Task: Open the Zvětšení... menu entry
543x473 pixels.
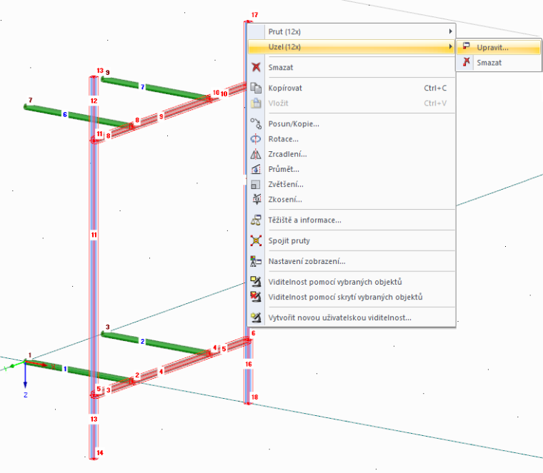Action: tap(351, 184)
